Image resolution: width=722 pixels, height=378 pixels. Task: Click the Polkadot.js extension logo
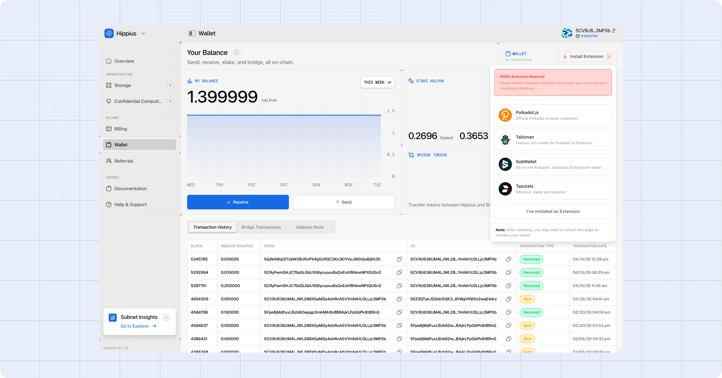(x=505, y=115)
